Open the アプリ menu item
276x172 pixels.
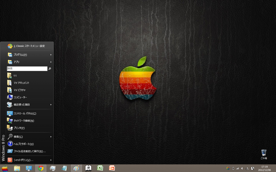tap(29, 62)
